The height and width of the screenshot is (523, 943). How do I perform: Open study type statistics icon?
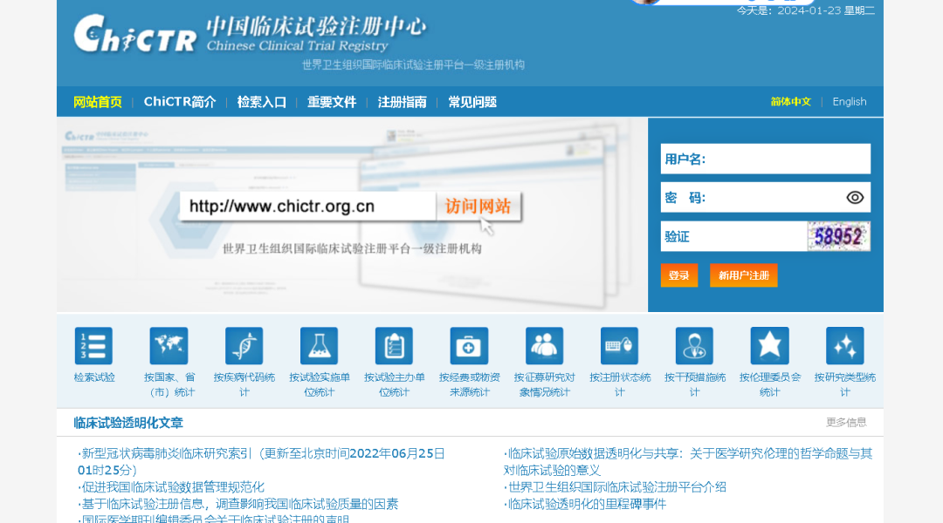tap(844, 345)
